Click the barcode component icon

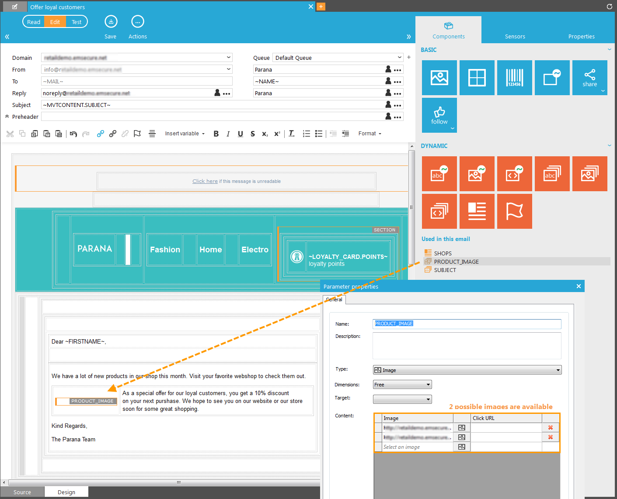514,78
